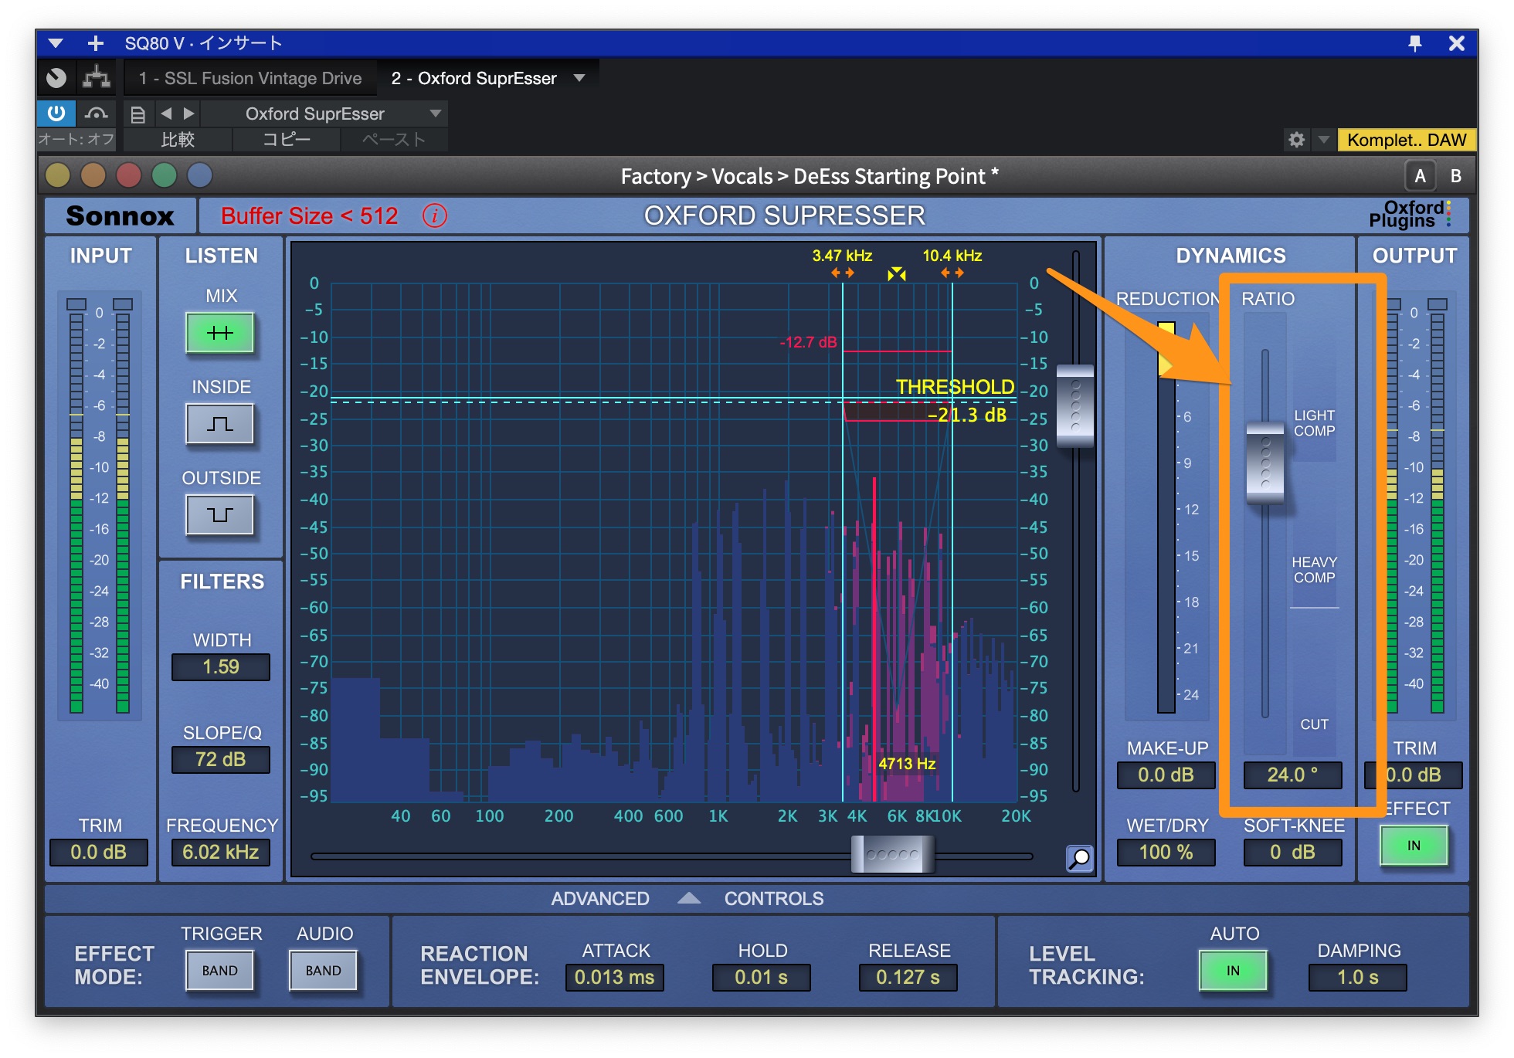Toggle the output EFFECT IN button
The height and width of the screenshot is (1058, 1514).
coord(1413,846)
